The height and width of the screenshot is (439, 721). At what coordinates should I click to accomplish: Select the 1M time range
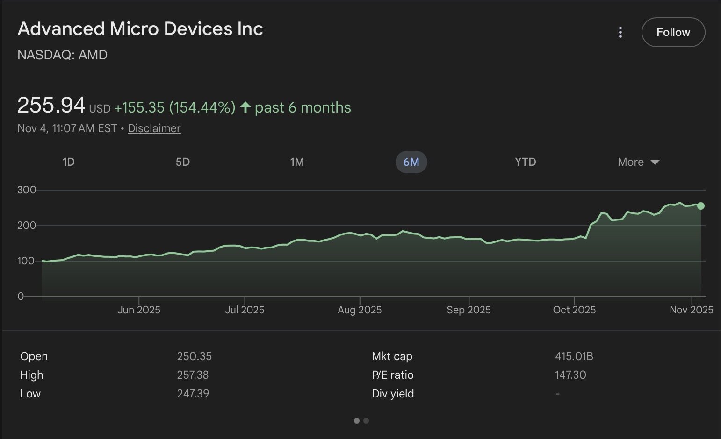point(297,162)
